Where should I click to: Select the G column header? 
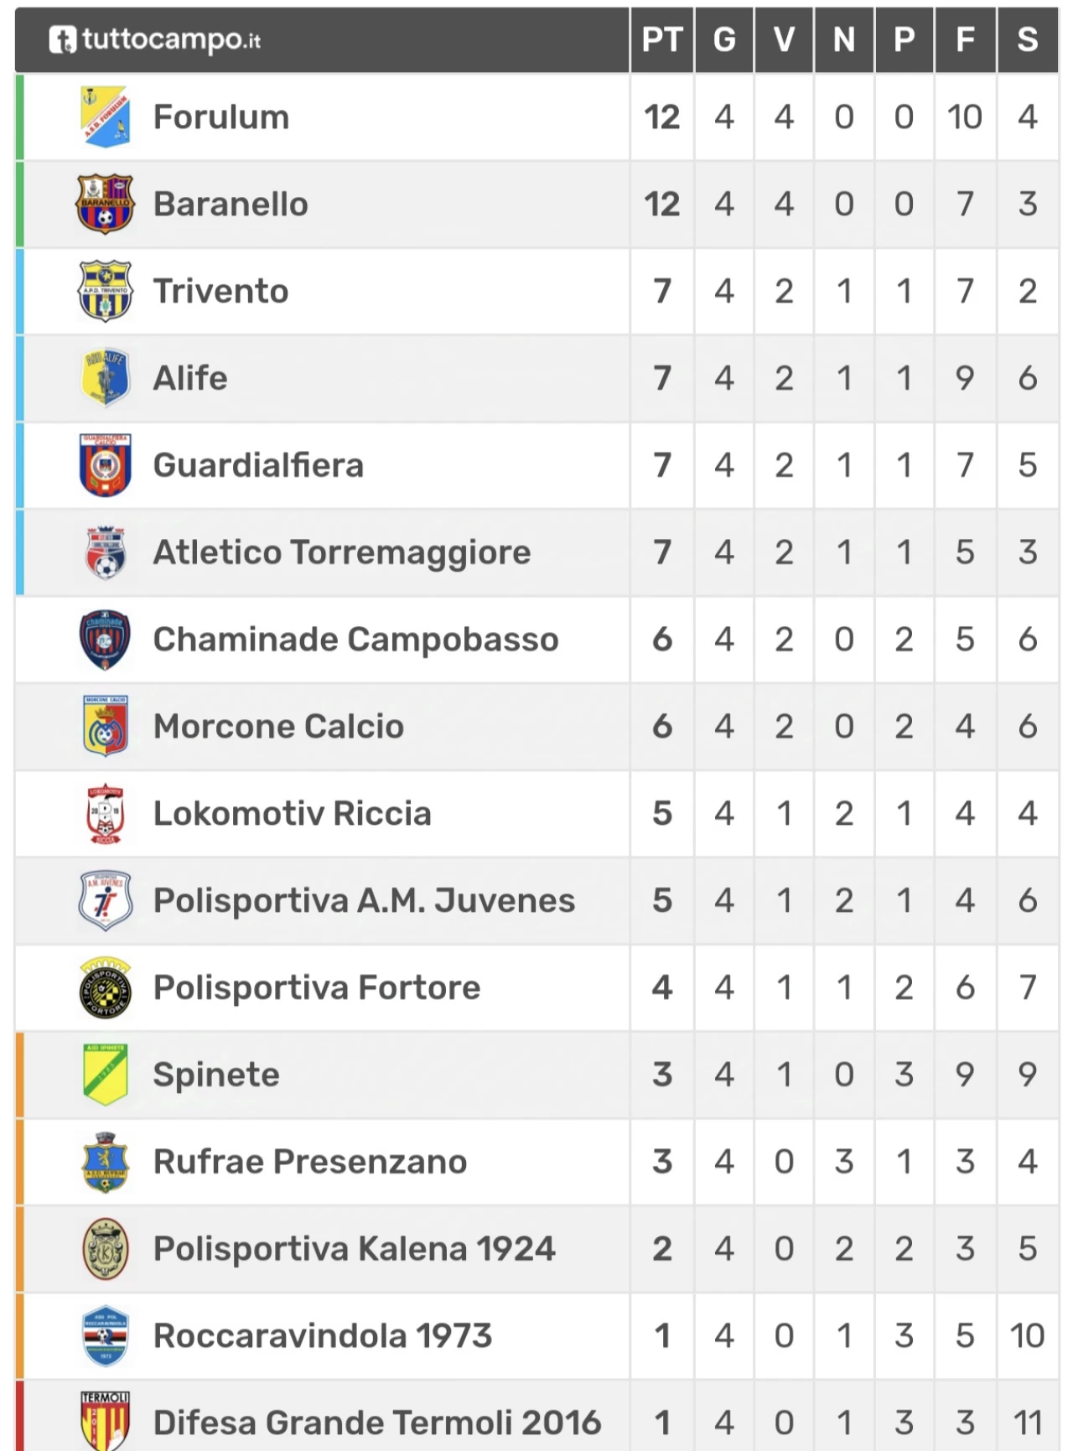(x=724, y=39)
